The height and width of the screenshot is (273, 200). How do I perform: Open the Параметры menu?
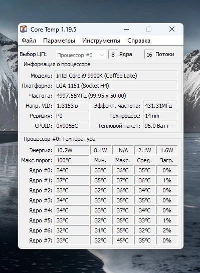tap(59, 41)
